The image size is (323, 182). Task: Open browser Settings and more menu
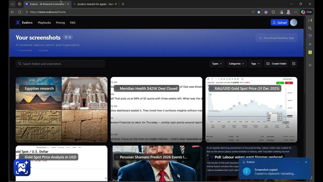pyautogui.click(x=295, y=12)
